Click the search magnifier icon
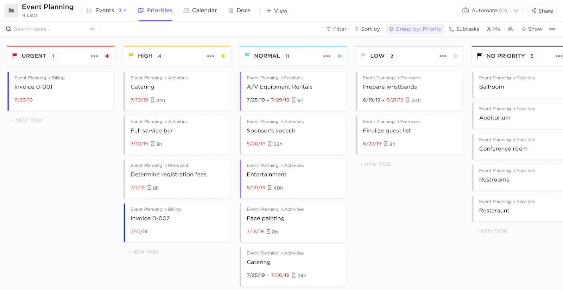 [x=8, y=29]
